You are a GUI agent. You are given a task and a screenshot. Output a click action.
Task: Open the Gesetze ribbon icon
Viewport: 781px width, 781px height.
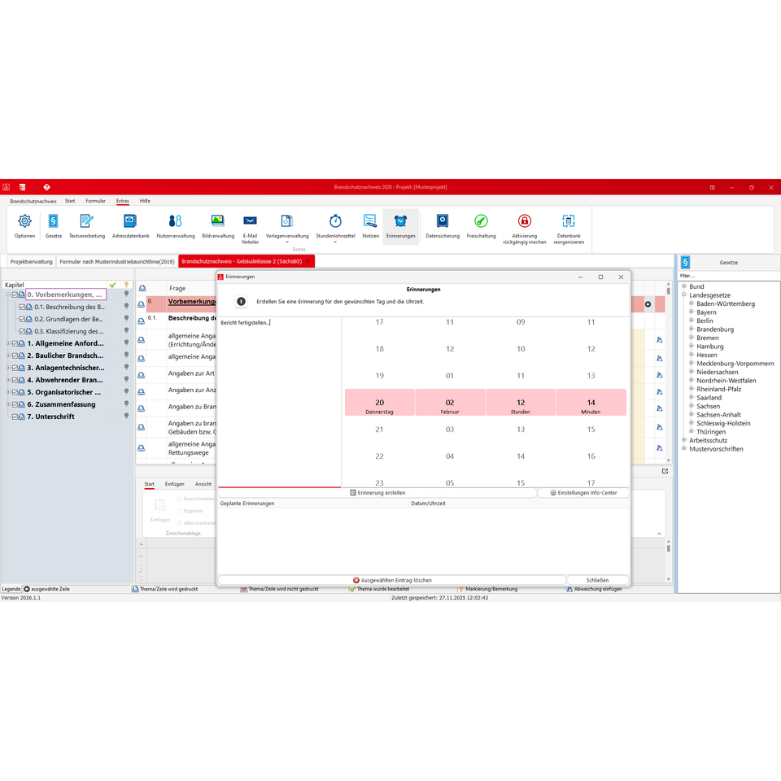[x=54, y=225]
